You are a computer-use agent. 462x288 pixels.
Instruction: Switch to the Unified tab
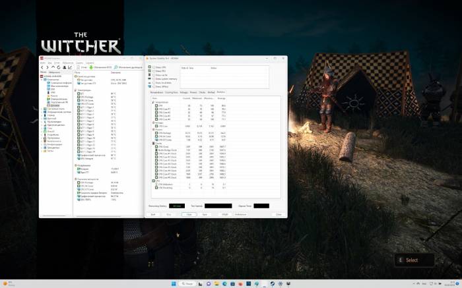211,92
